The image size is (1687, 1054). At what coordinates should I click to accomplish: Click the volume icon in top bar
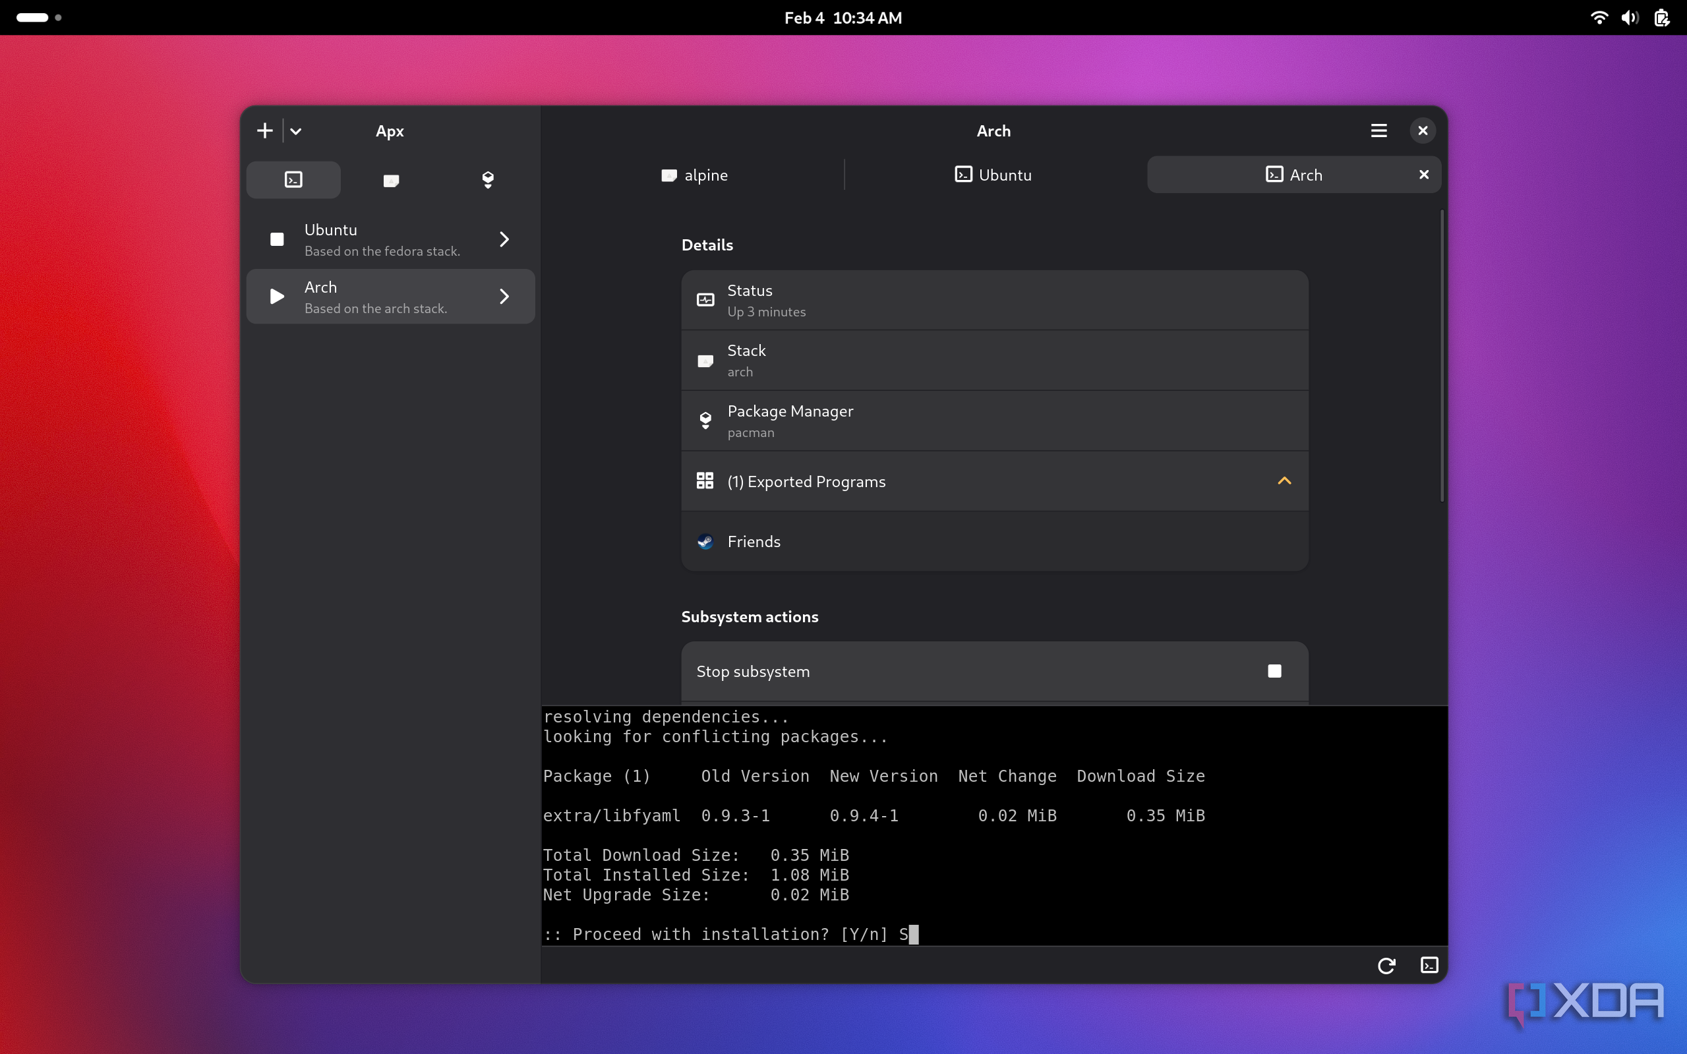pos(1629,17)
